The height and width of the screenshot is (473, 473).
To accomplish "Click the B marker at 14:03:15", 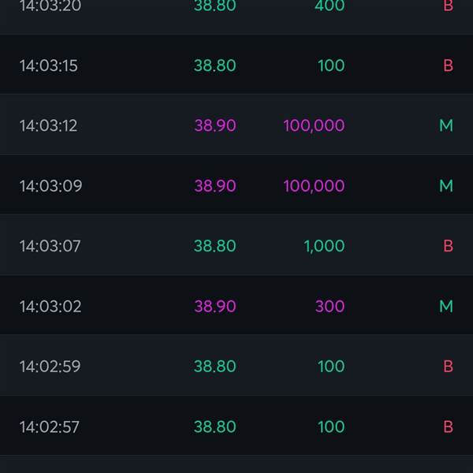I will point(449,65).
